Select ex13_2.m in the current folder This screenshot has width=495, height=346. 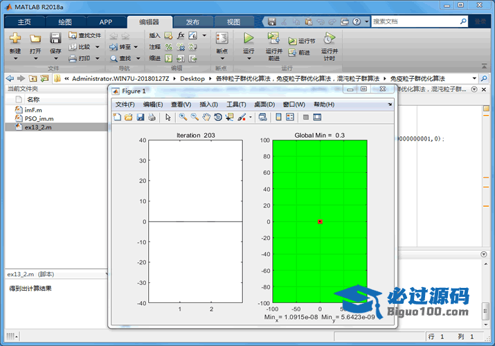click(x=38, y=127)
